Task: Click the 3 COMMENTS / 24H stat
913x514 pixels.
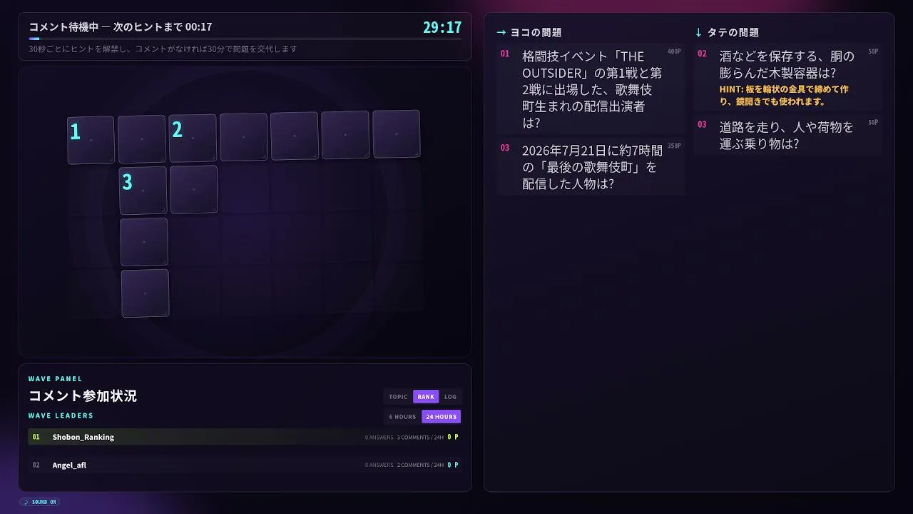Action: pos(420,437)
